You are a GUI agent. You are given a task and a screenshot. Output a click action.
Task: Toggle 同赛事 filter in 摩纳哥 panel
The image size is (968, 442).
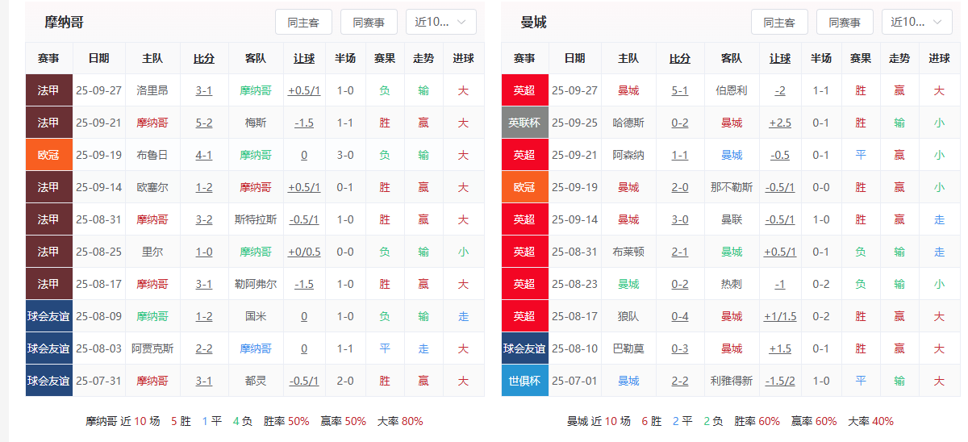pos(369,23)
